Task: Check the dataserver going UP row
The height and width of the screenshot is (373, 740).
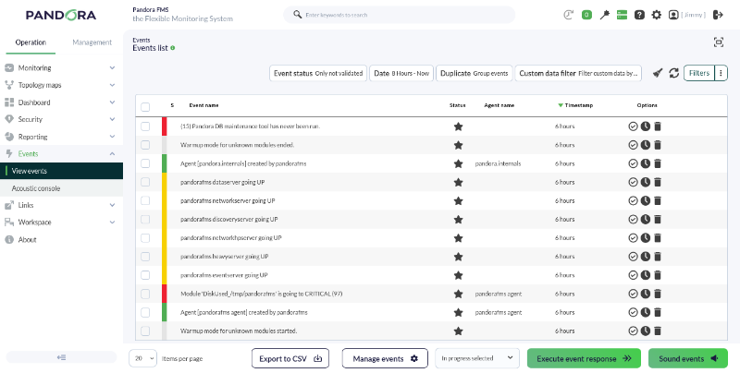Action: pos(145,182)
